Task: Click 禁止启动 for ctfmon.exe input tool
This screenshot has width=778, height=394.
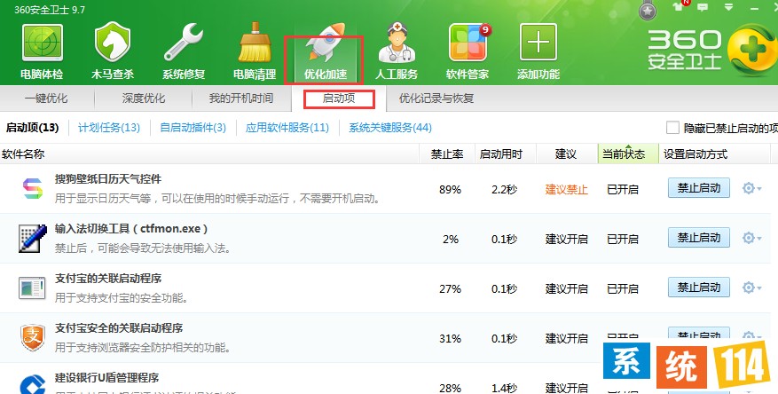Action: [698, 238]
